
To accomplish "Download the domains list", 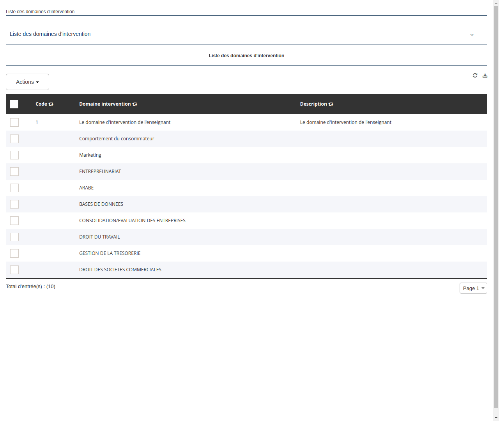I will (485, 75).
